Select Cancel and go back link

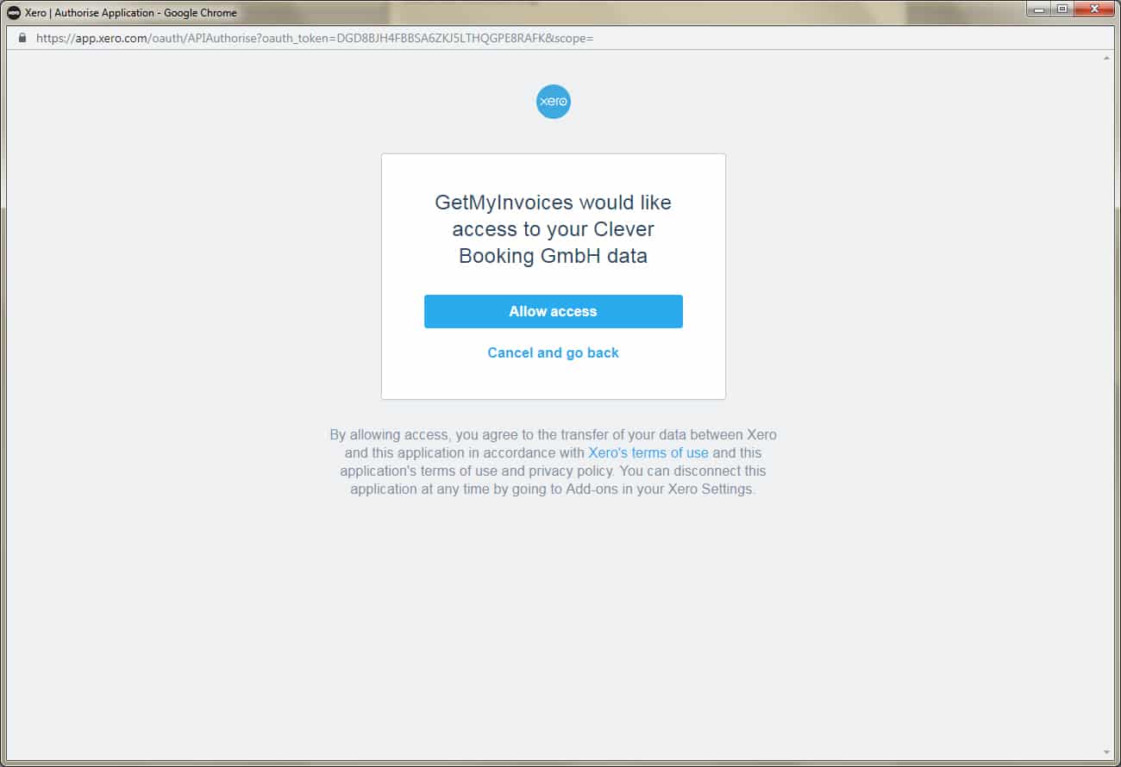coord(553,352)
